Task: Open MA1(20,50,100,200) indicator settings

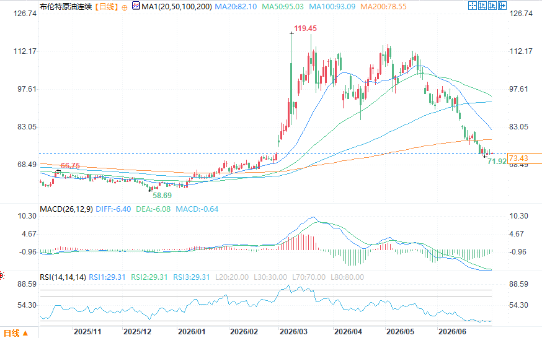Action: point(177,7)
